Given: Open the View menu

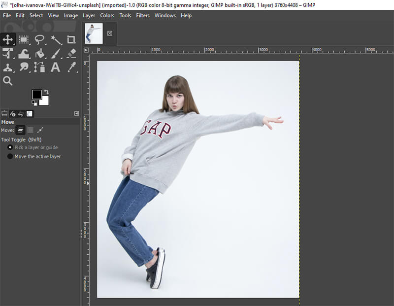Looking at the screenshot, I should coord(54,15).
